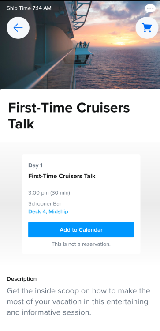Click the large First-Time Cruisers Talk heading
160x331 pixels.
[x=69, y=116]
